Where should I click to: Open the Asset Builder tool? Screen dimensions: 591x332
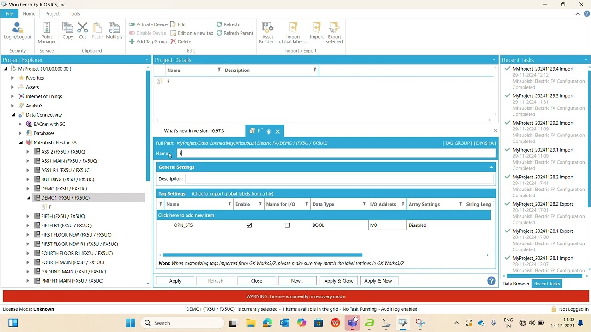pyautogui.click(x=268, y=33)
